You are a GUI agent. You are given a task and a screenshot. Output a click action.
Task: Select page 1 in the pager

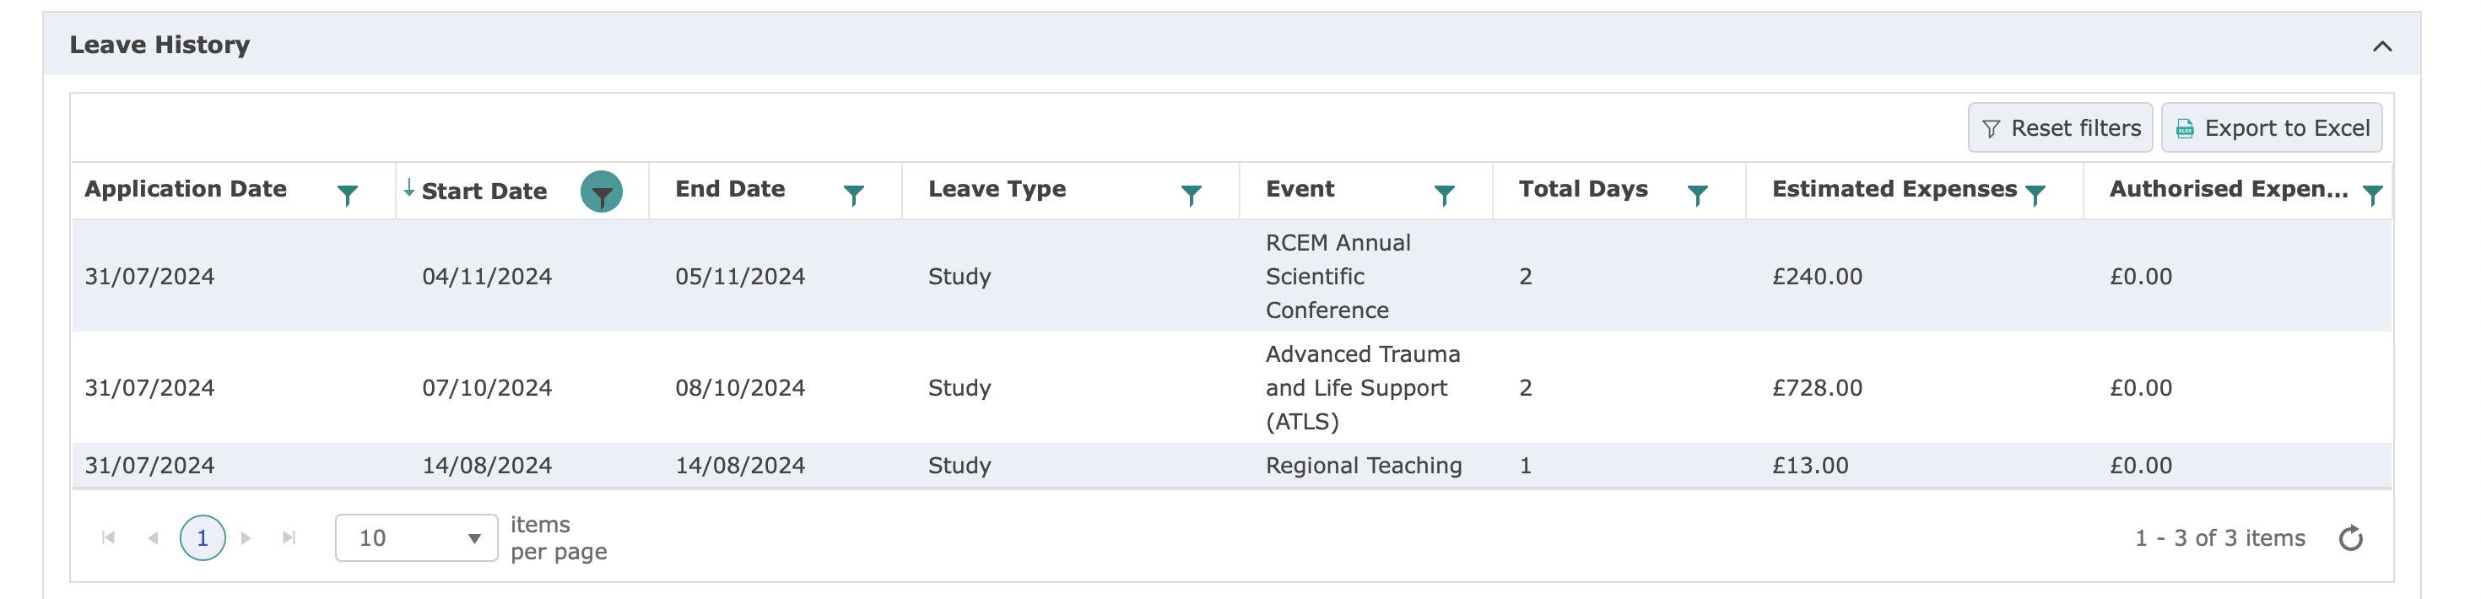pyautogui.click(x=203, y=537)
